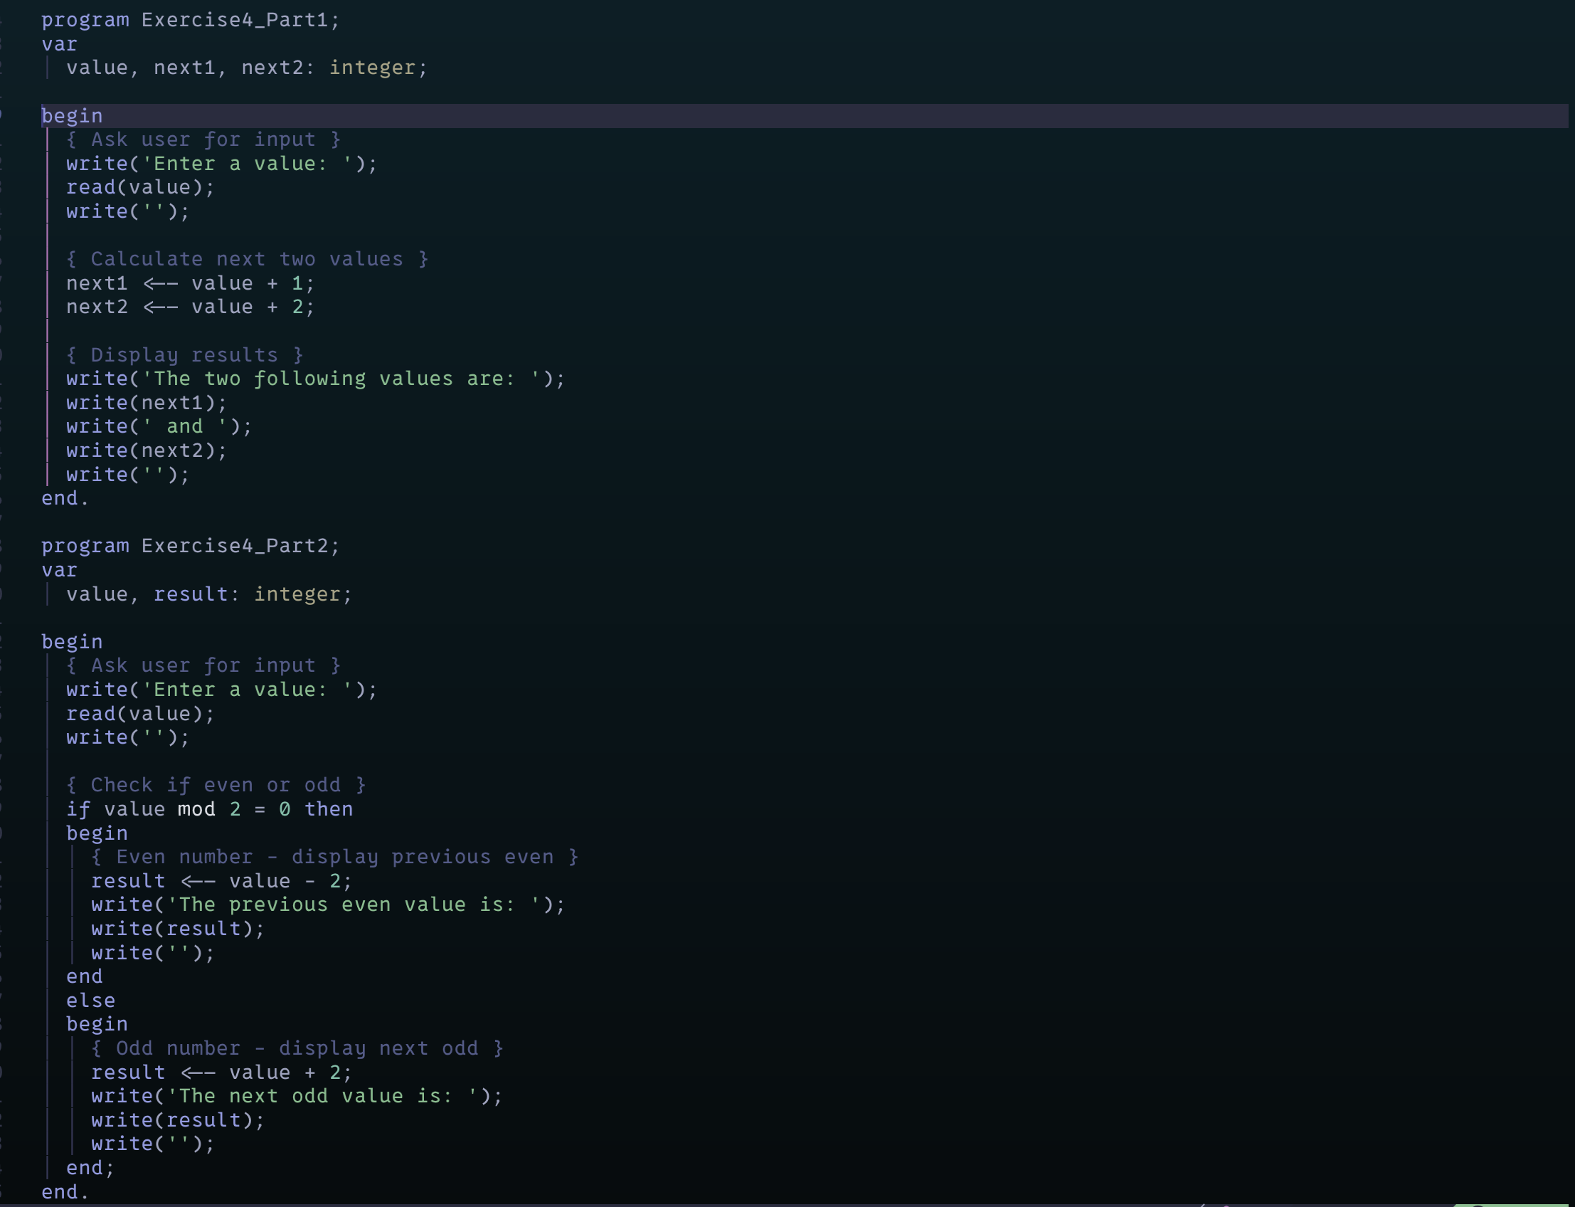The image size is (1575, 1207).
Task: Click the '{ Odd number - display next odd }' comment
Action: (297, 1049)
